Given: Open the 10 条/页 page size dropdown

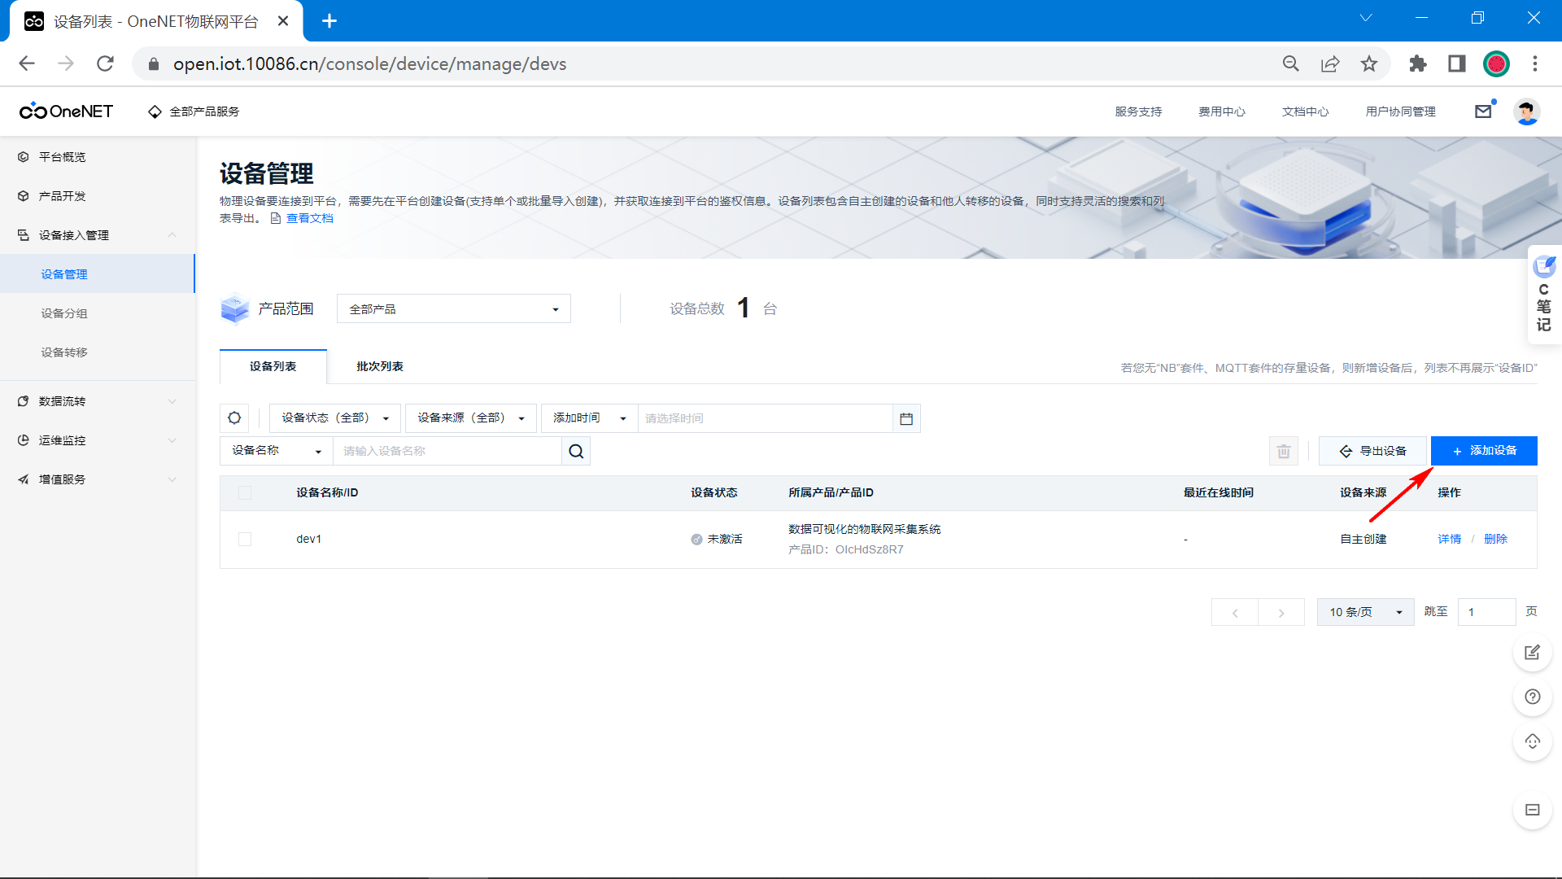Looking at the screenshot, I should pos(1365,612).
